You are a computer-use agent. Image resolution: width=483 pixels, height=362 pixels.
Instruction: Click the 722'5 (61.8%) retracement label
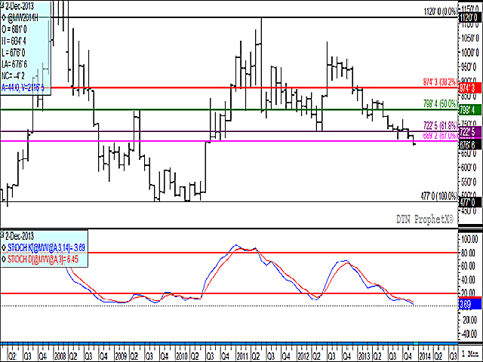pos(441,125)
